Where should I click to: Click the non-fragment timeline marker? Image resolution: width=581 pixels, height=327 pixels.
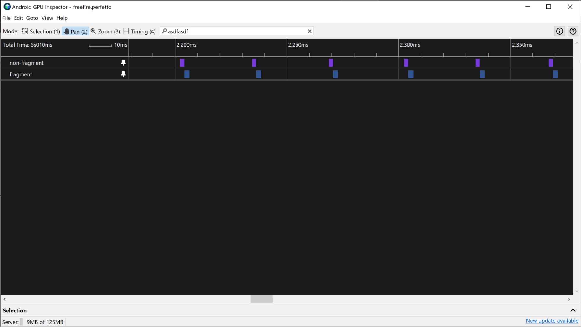[x=182, y=62]
